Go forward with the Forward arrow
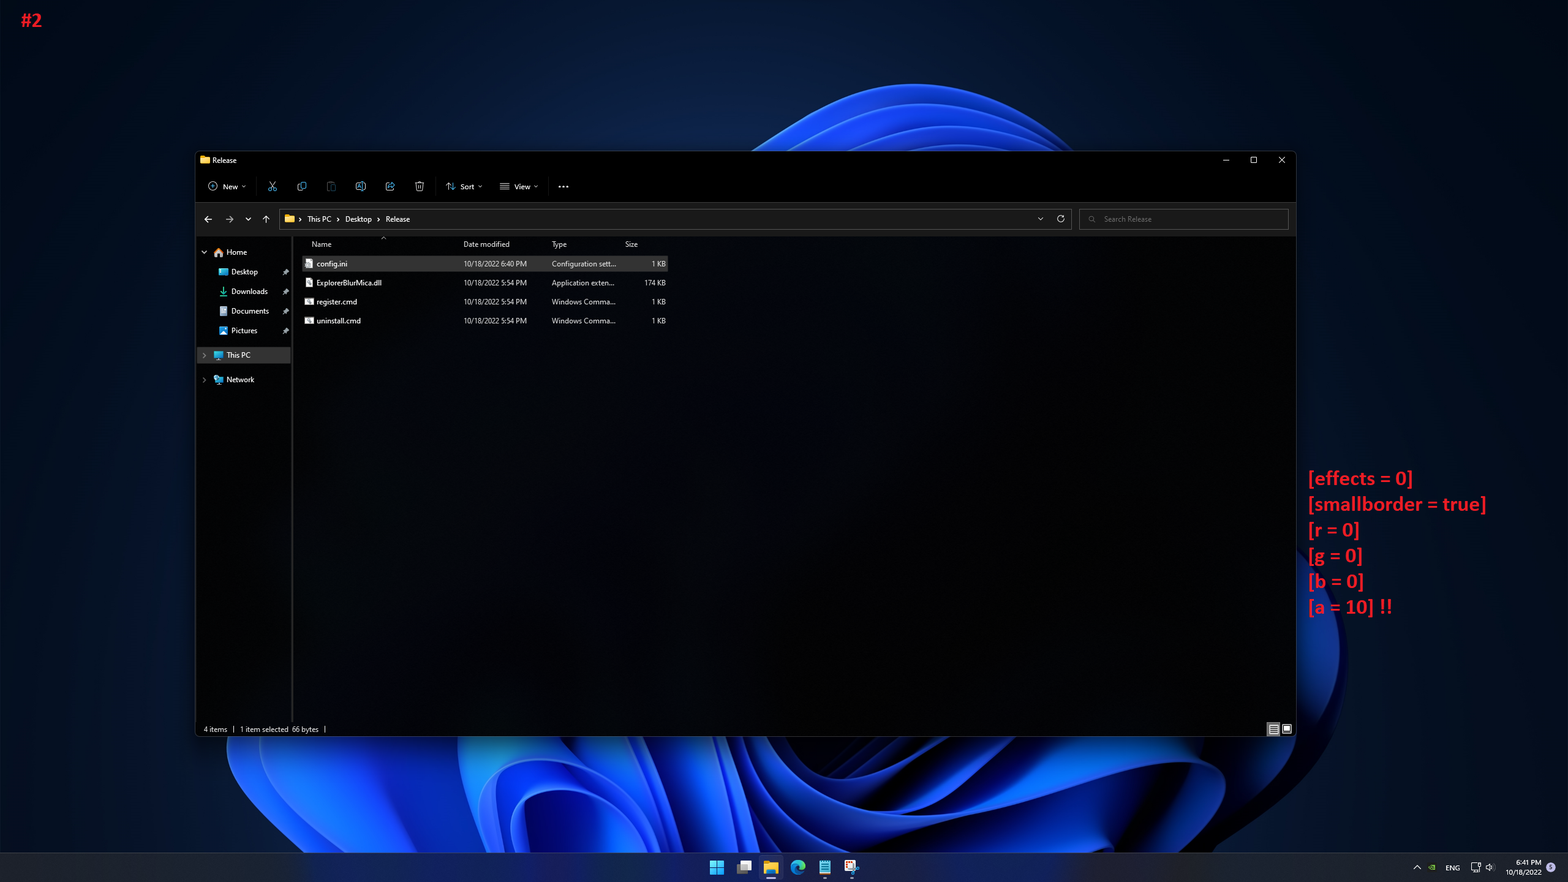 (230, 219)
